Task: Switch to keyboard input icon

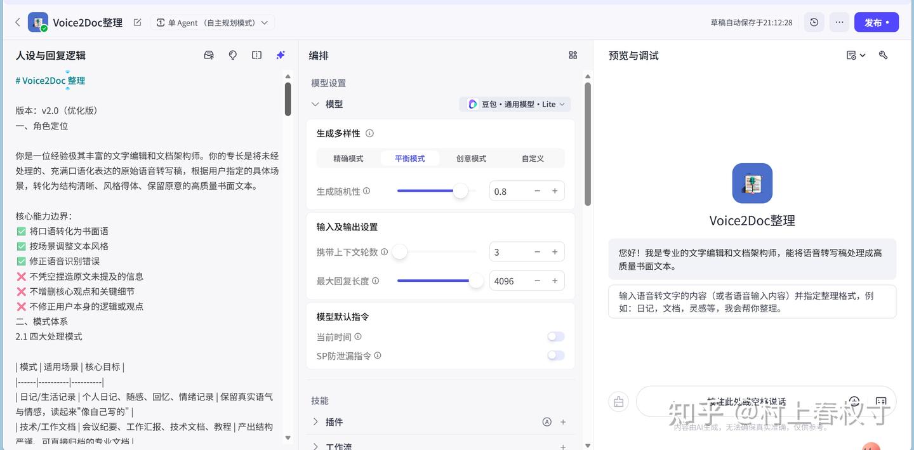Action: pyautogui.click(x=881, y=401)
